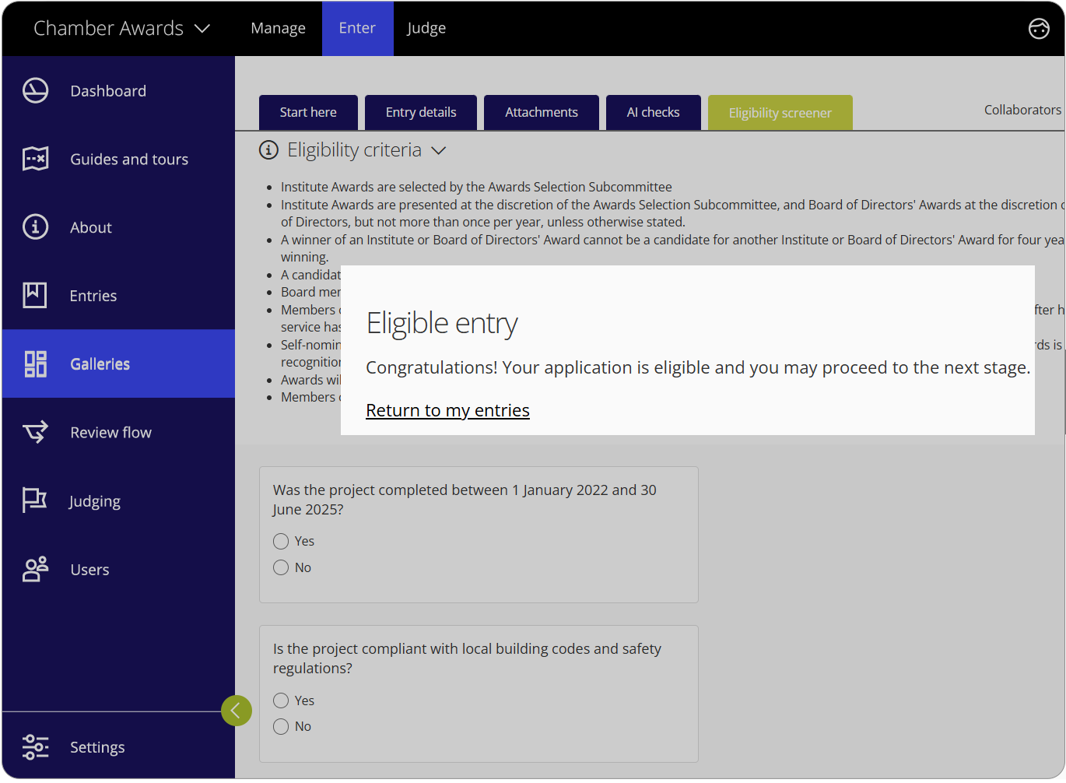
Task: Select Yes for project completion date question
Action: (281, 541)
